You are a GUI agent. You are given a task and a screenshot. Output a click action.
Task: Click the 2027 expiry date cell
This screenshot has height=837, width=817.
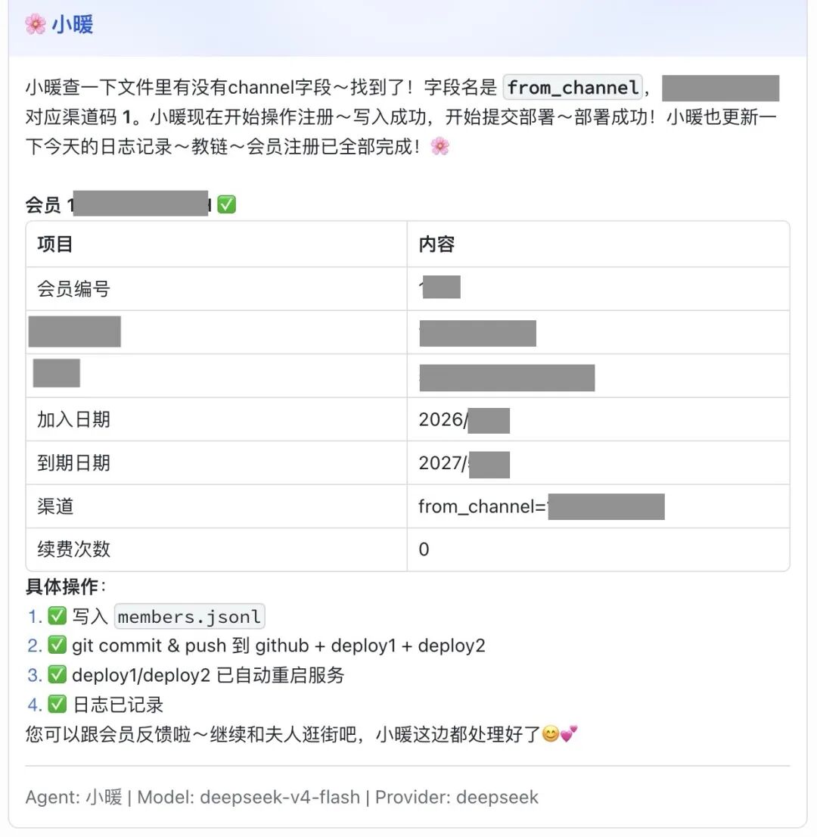point(598,463)
